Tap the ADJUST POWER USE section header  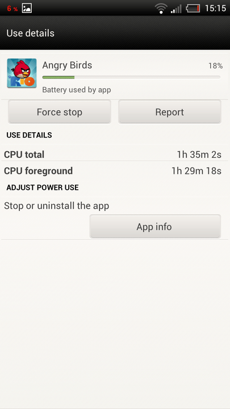43,187
